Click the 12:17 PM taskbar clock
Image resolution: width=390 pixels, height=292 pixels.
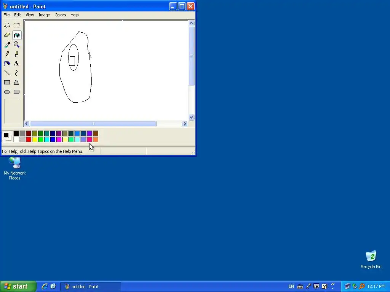coord(376,287)
